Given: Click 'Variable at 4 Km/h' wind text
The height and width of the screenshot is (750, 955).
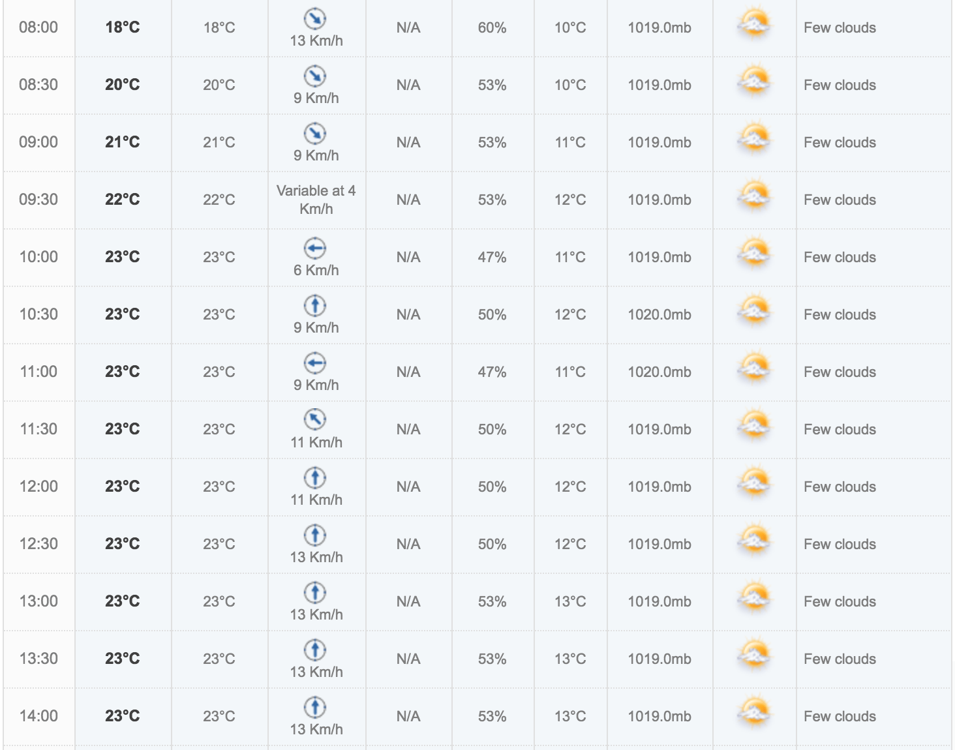Looking at the screenshot, I should (x=316, y=200).
